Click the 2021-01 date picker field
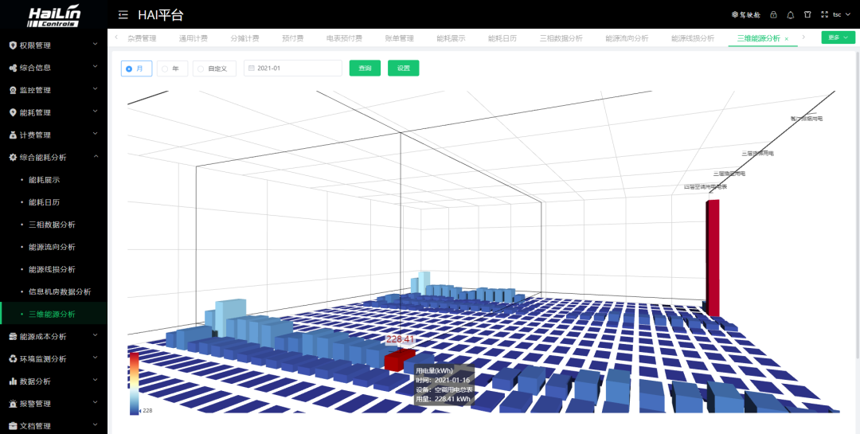Image resolution: width=860 pixels, height=434 pixels. pyautogui.click(x=293, y=68)
